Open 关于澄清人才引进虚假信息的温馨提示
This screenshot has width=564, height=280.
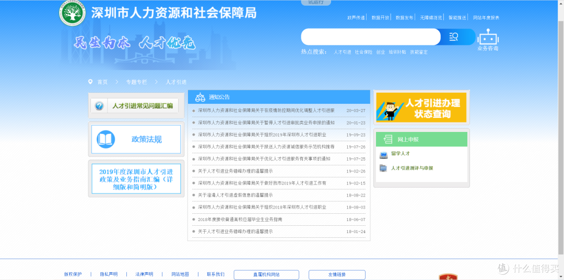[x=235, y=196]
